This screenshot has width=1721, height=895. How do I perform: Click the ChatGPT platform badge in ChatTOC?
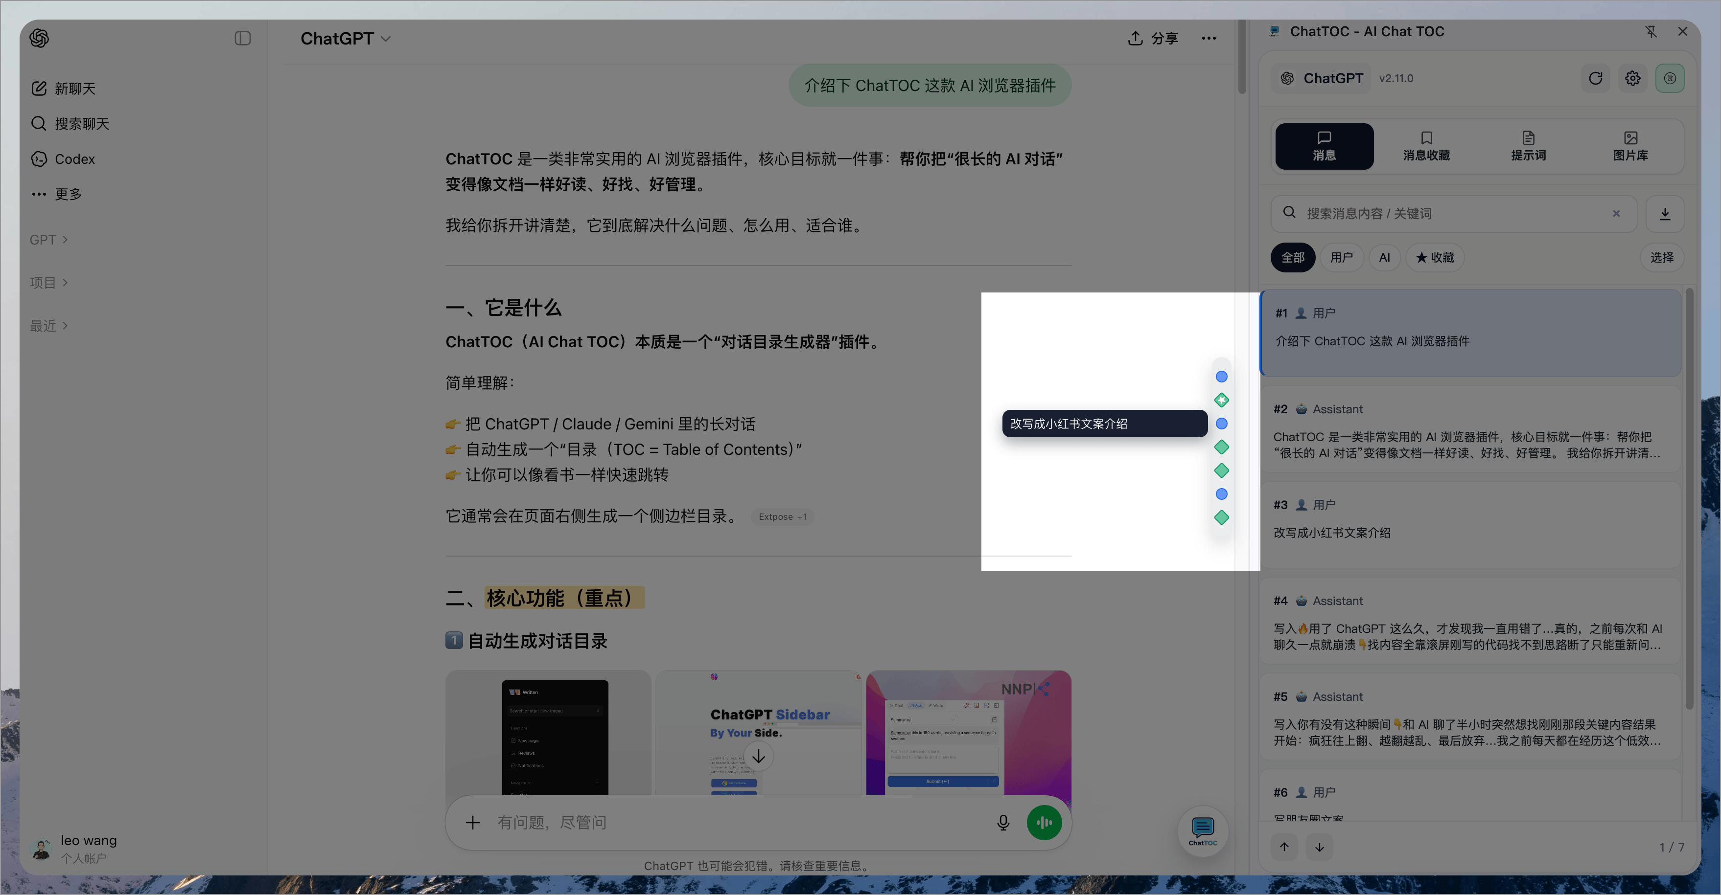pyautogui.click(x=1322, y=78)
